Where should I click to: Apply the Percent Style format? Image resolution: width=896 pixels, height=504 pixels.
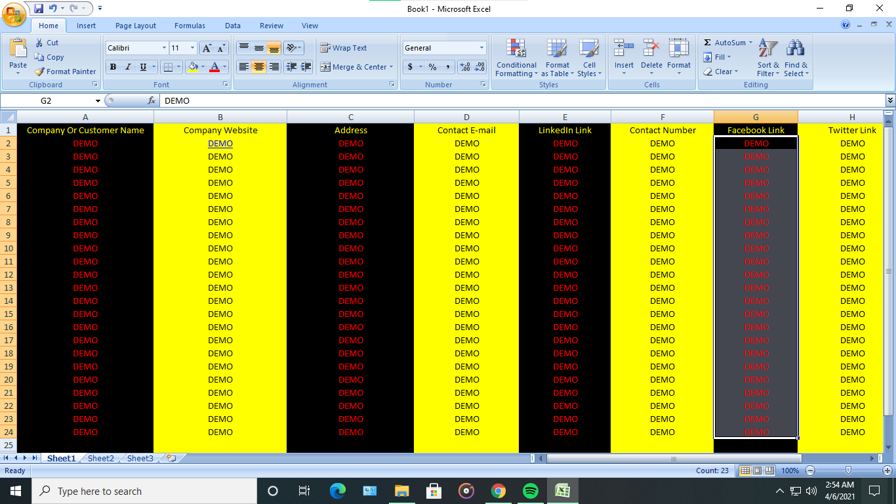(x=433, y=67)
